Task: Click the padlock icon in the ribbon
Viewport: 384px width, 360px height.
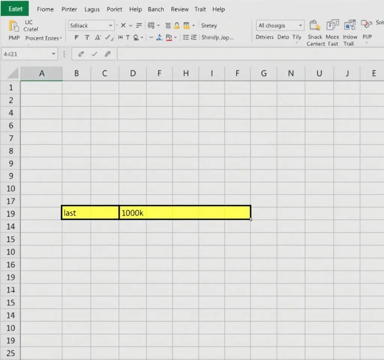Action: pos(178,25)
